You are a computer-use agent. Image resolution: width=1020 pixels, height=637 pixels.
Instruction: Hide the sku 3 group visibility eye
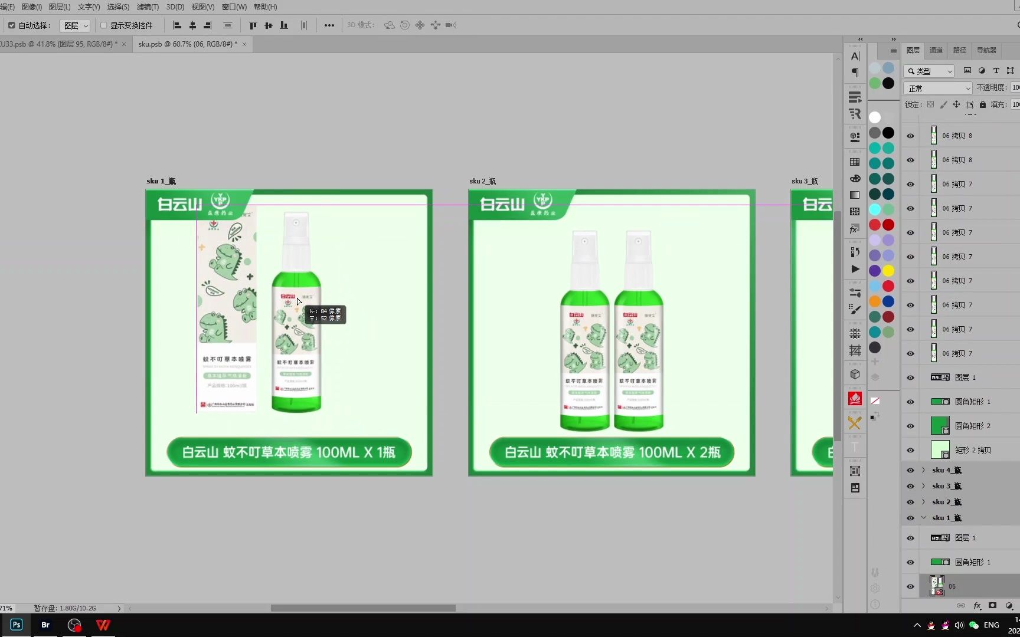[910, 486]
